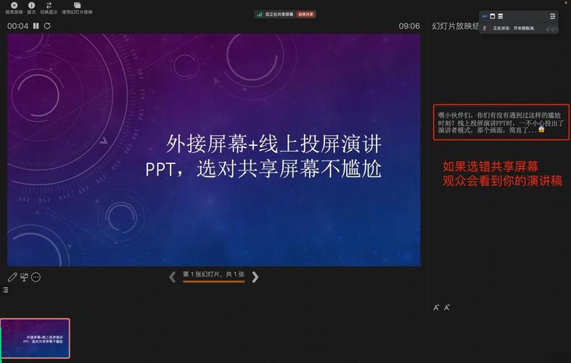Click the slide counter 第 1 张幻灯片，共 1 张
Viewport: 571px width, 363px height.
pyautogui.click(x=213, y=274)
